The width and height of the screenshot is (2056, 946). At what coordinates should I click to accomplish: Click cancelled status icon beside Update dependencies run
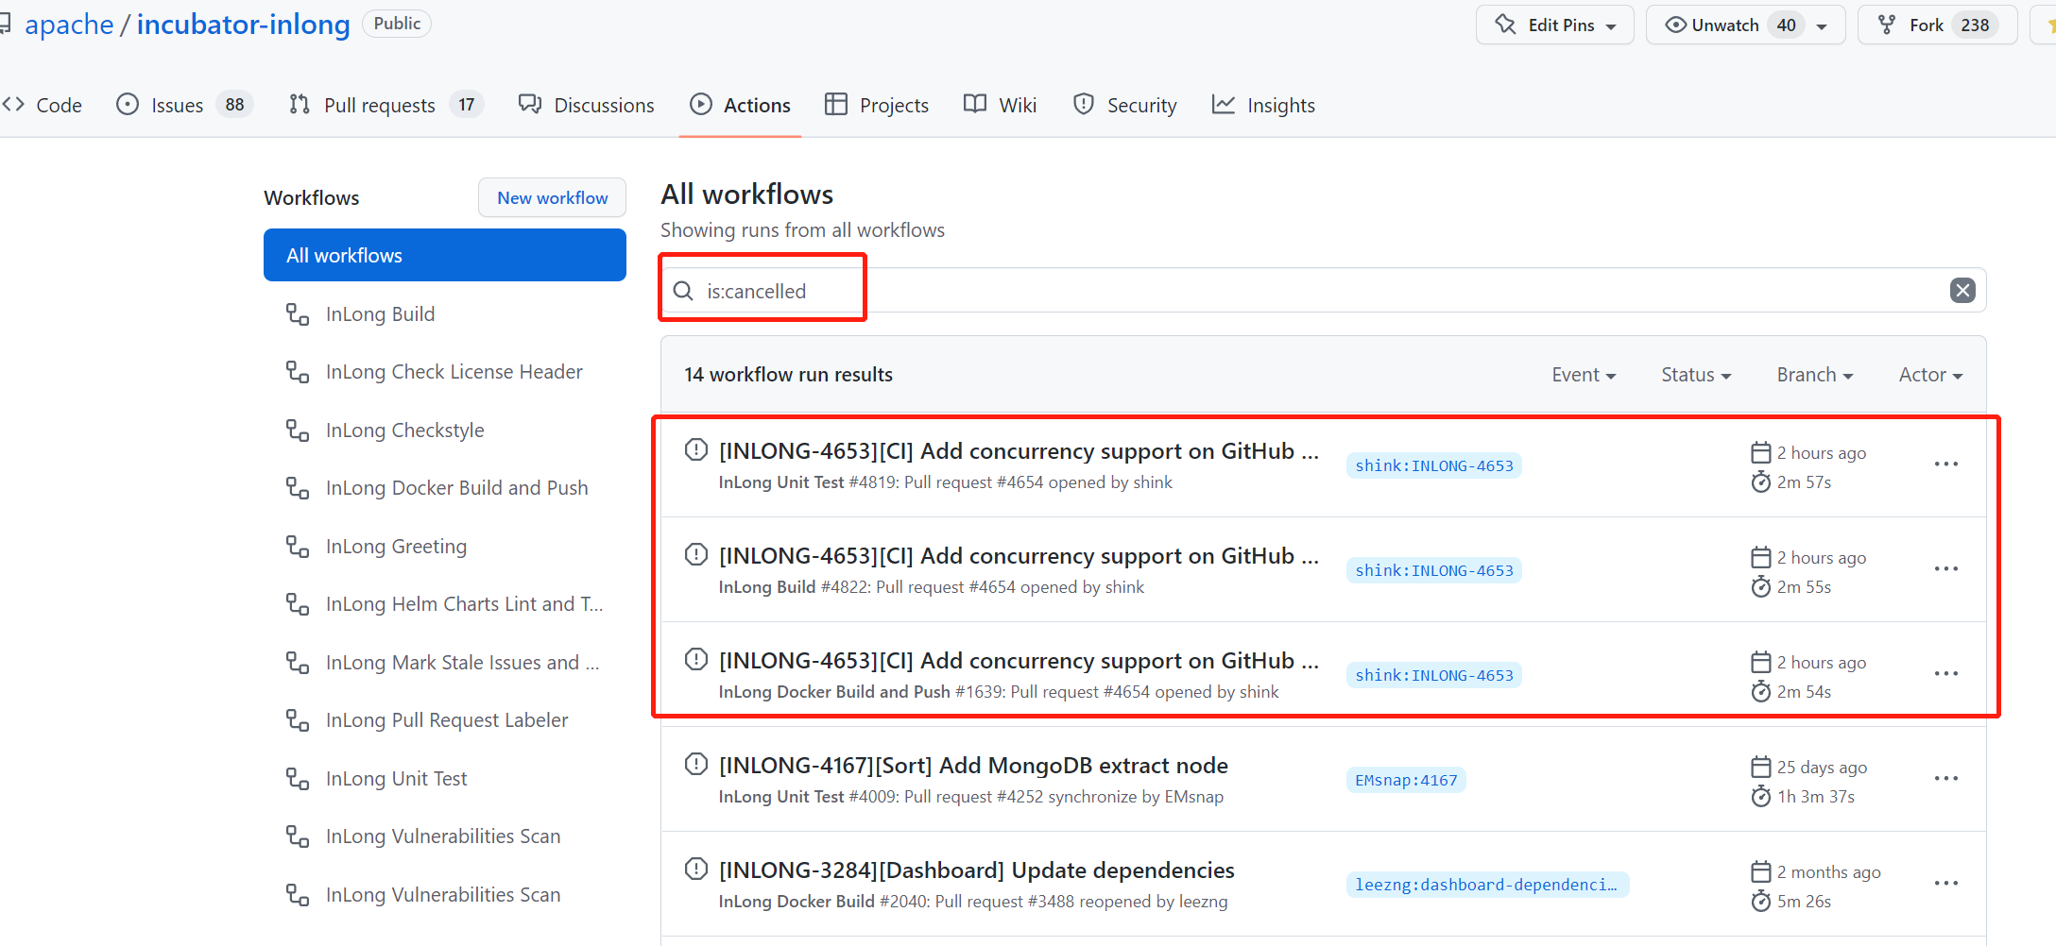tap(696, 870)
